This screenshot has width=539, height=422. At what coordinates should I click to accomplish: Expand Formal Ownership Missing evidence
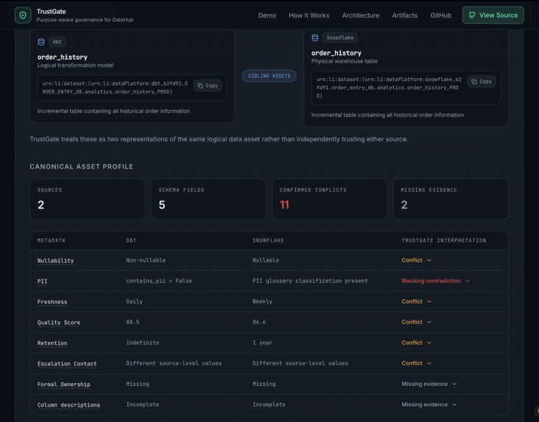(x=429, y=384)
